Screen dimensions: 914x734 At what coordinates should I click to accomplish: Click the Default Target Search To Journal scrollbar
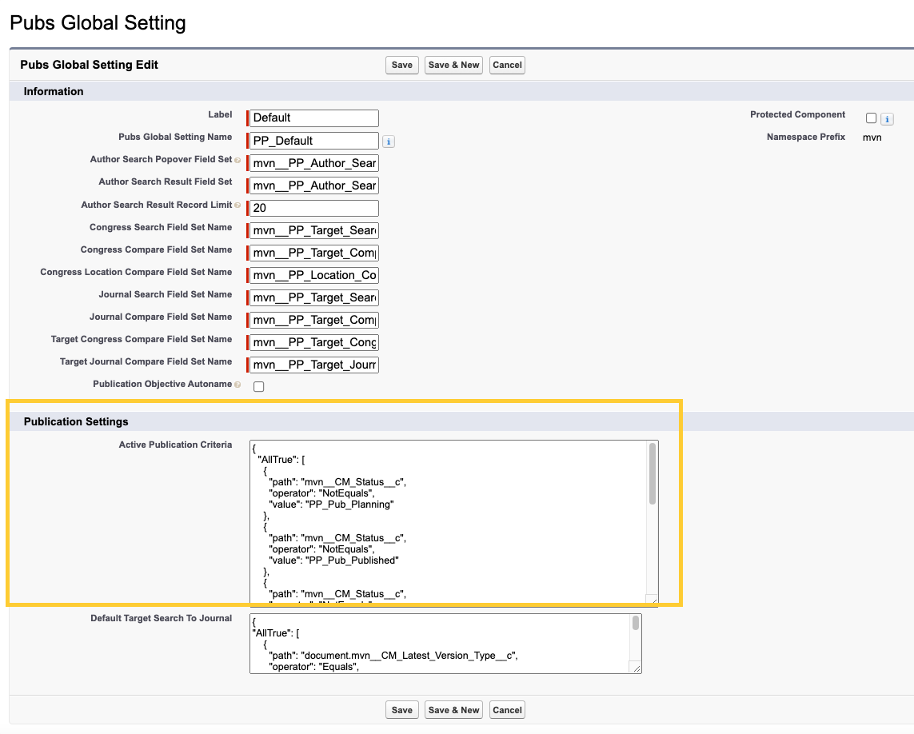(x=636, y=623)
